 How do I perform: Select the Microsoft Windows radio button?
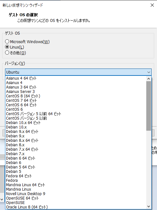coord(7,42)
